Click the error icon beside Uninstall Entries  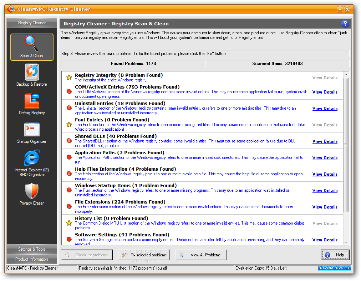point(69,108)
